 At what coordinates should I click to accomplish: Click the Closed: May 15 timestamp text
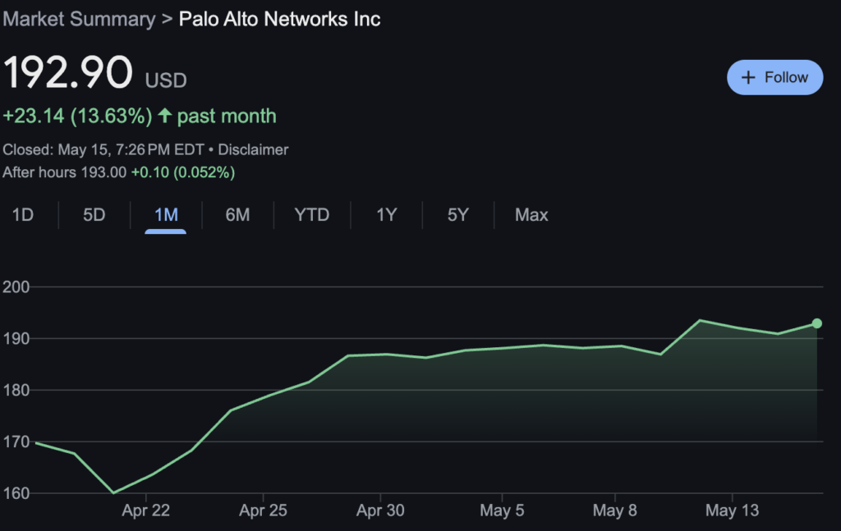click(x=103, y=149)
